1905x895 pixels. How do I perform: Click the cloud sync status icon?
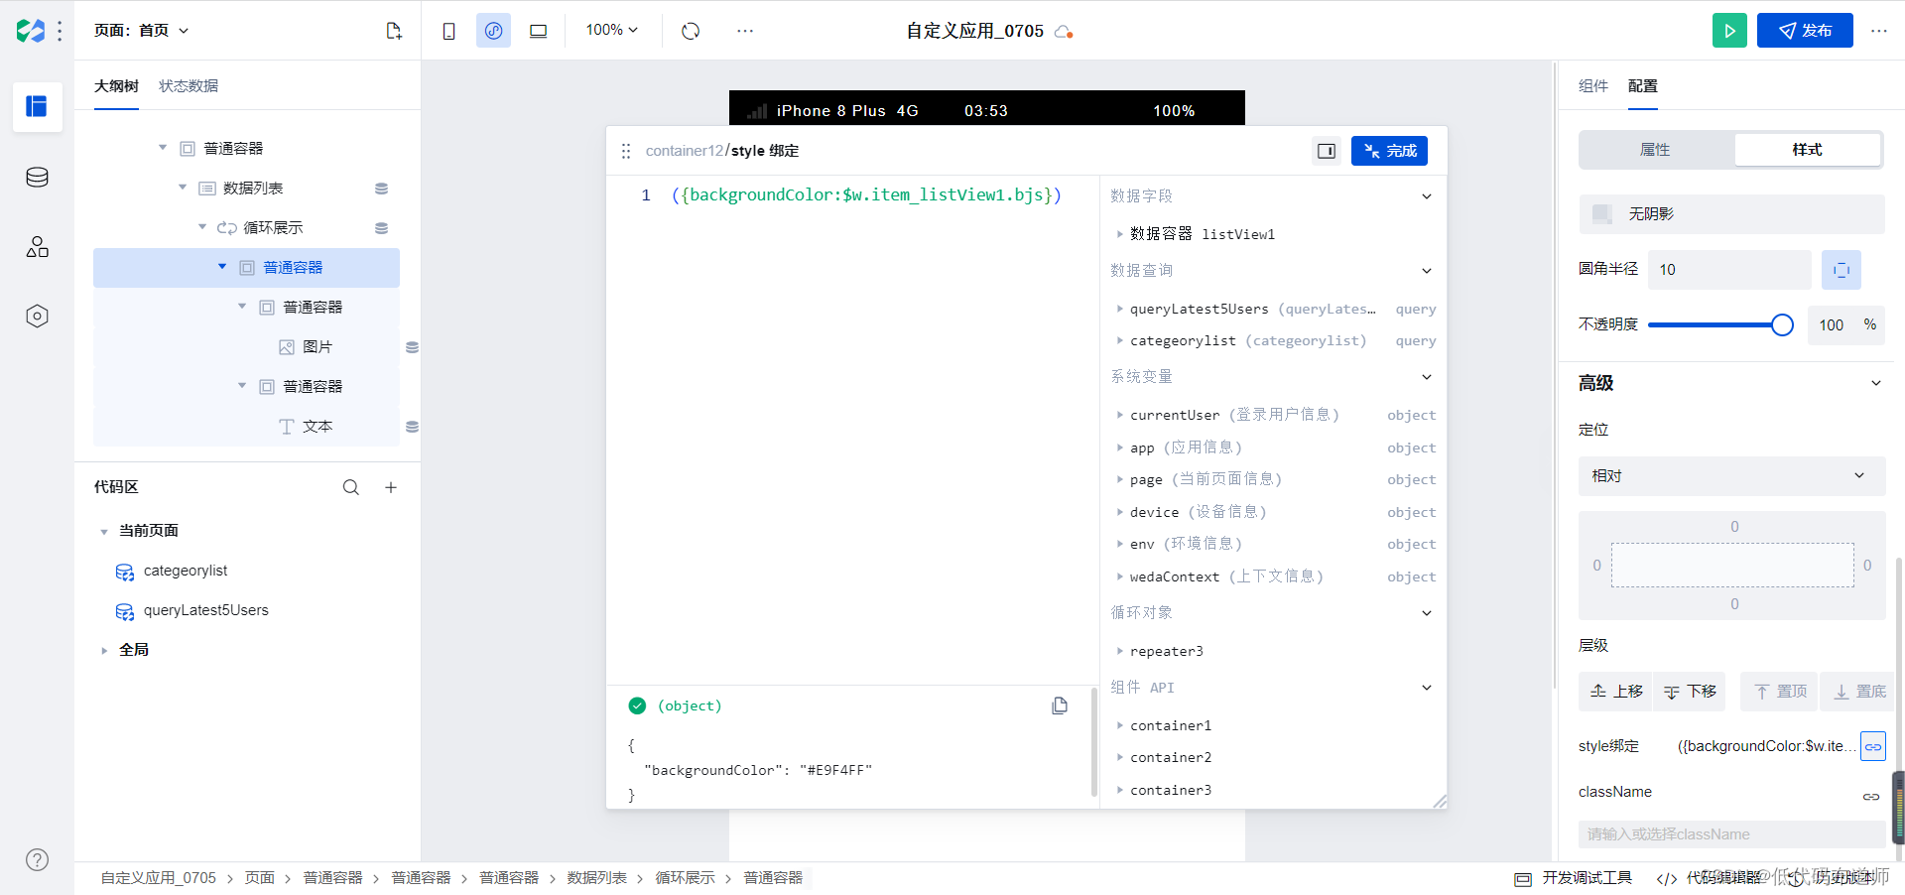1064,31
